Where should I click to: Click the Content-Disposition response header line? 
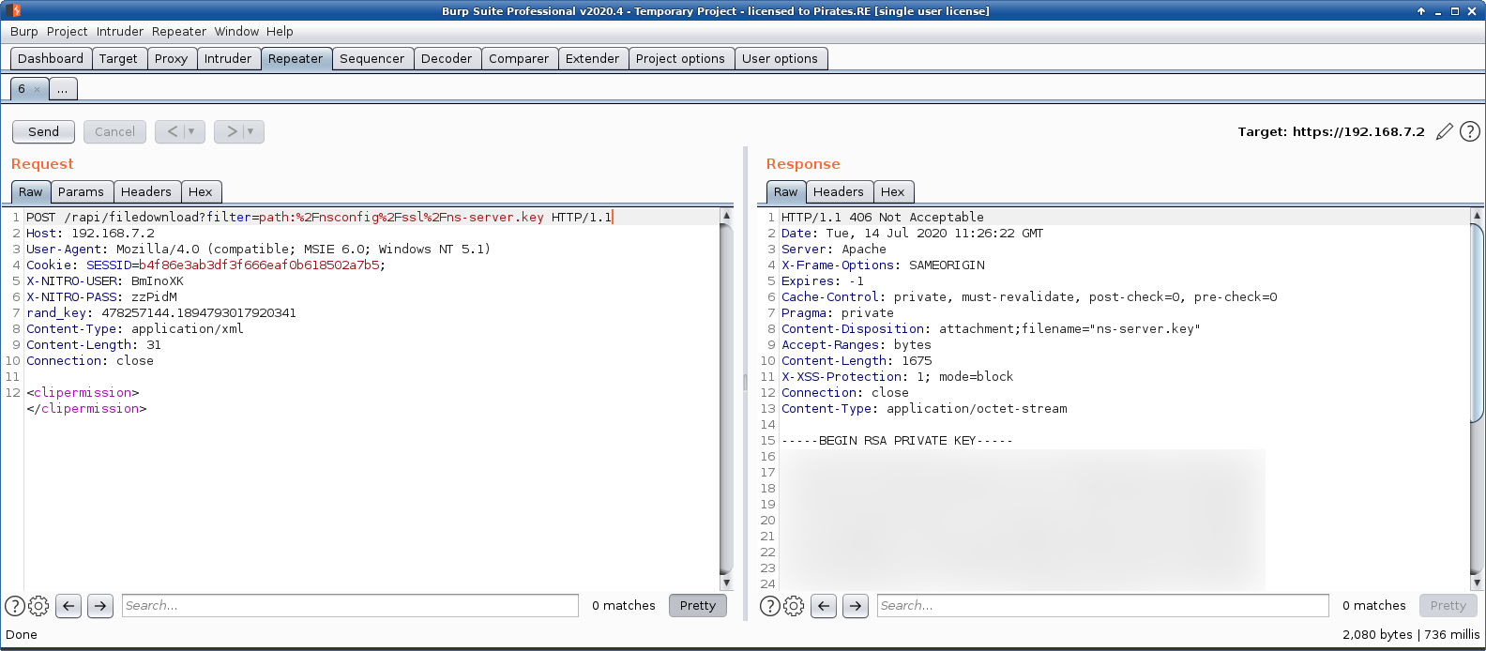991,329
